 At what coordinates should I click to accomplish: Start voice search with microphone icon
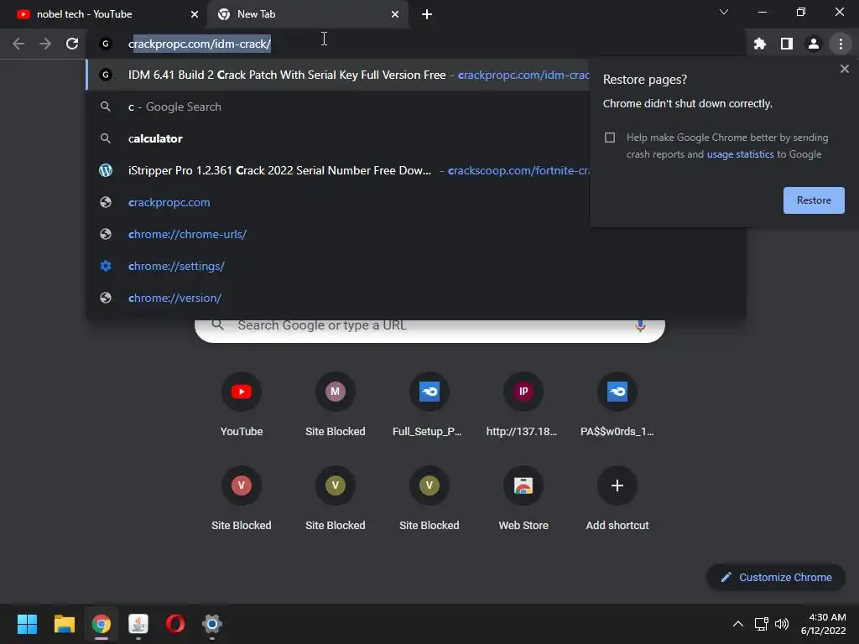click(x=640, y=326)
